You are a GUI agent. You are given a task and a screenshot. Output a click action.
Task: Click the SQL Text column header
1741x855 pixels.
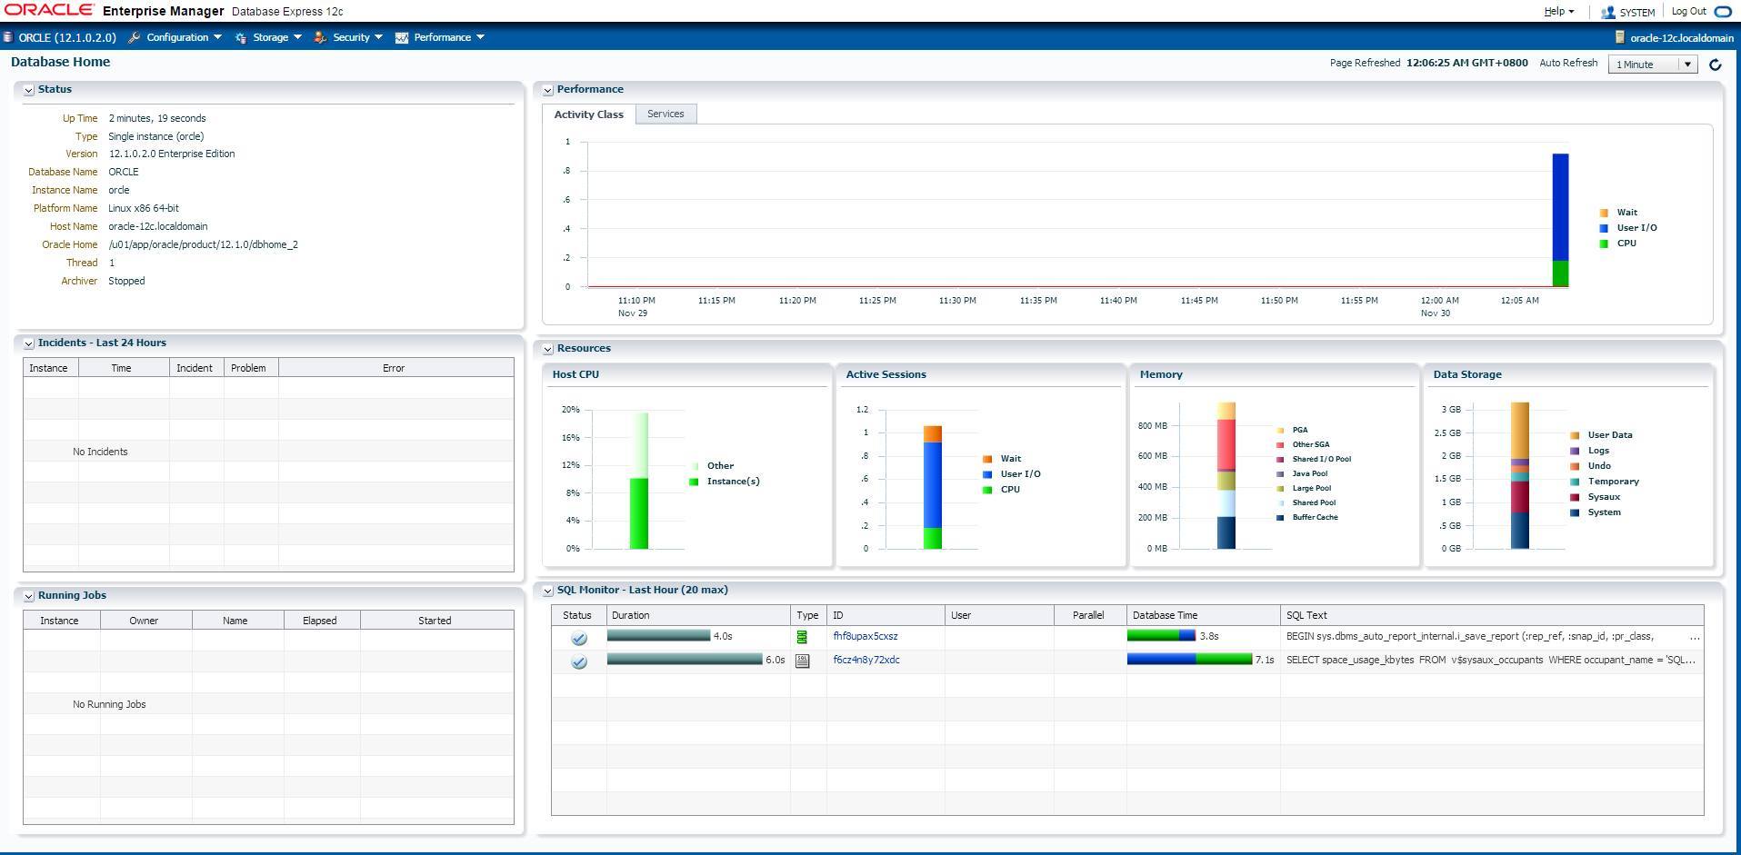(1491, 615)
